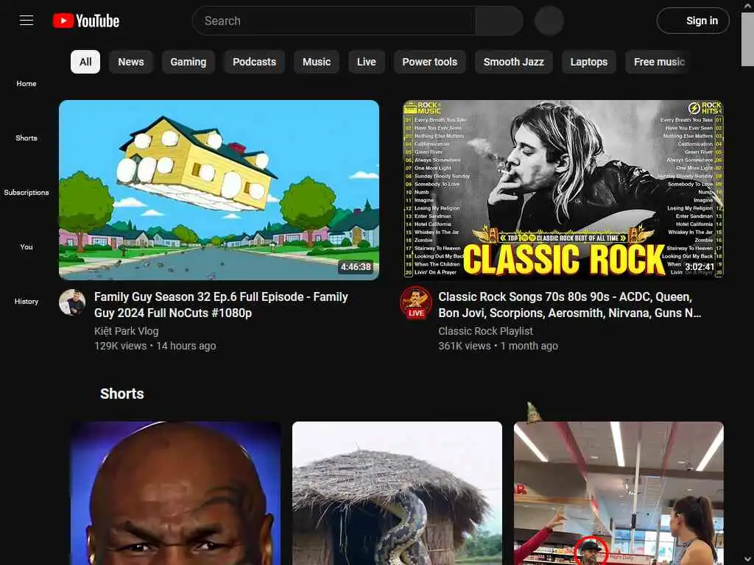Screen dimensions: 754x565
Task: Select the Smooth Jazz chip
Action: [x=513, y=62]
